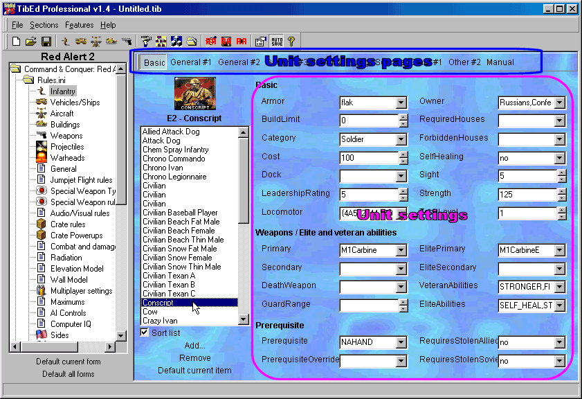Click Default current form

pos(69,362)
